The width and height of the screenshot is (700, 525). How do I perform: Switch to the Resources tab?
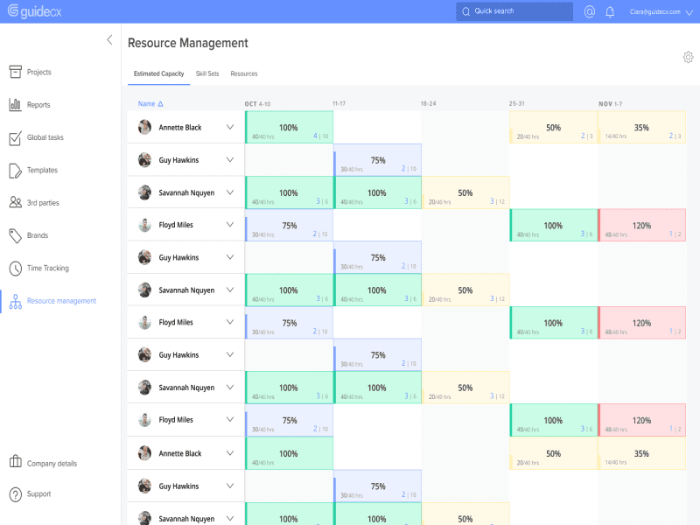click(x=244, y=73)
